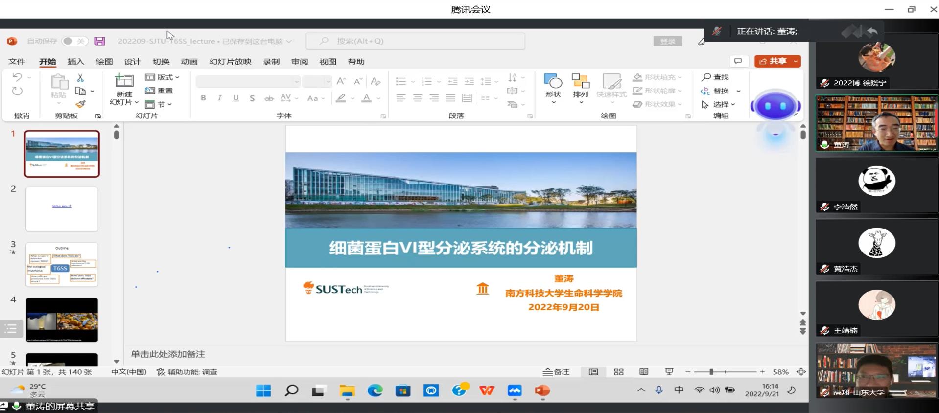Expand the 选择 select dropdown
The image size is (939, 413).
(719, 104)
